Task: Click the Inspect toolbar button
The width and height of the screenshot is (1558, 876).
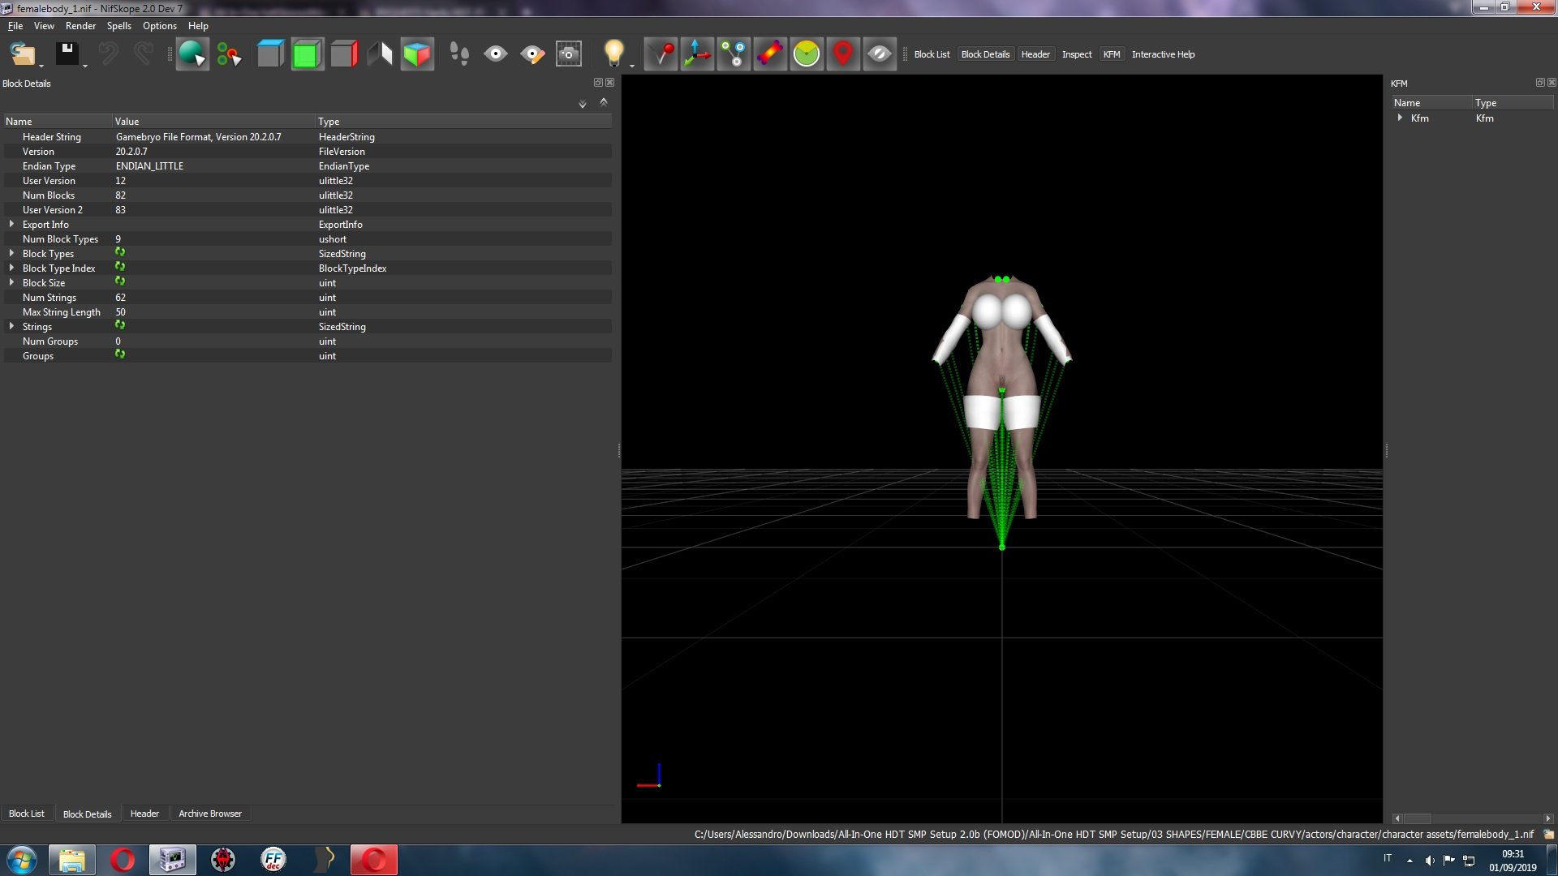Action: click(x=1077, y=54)
